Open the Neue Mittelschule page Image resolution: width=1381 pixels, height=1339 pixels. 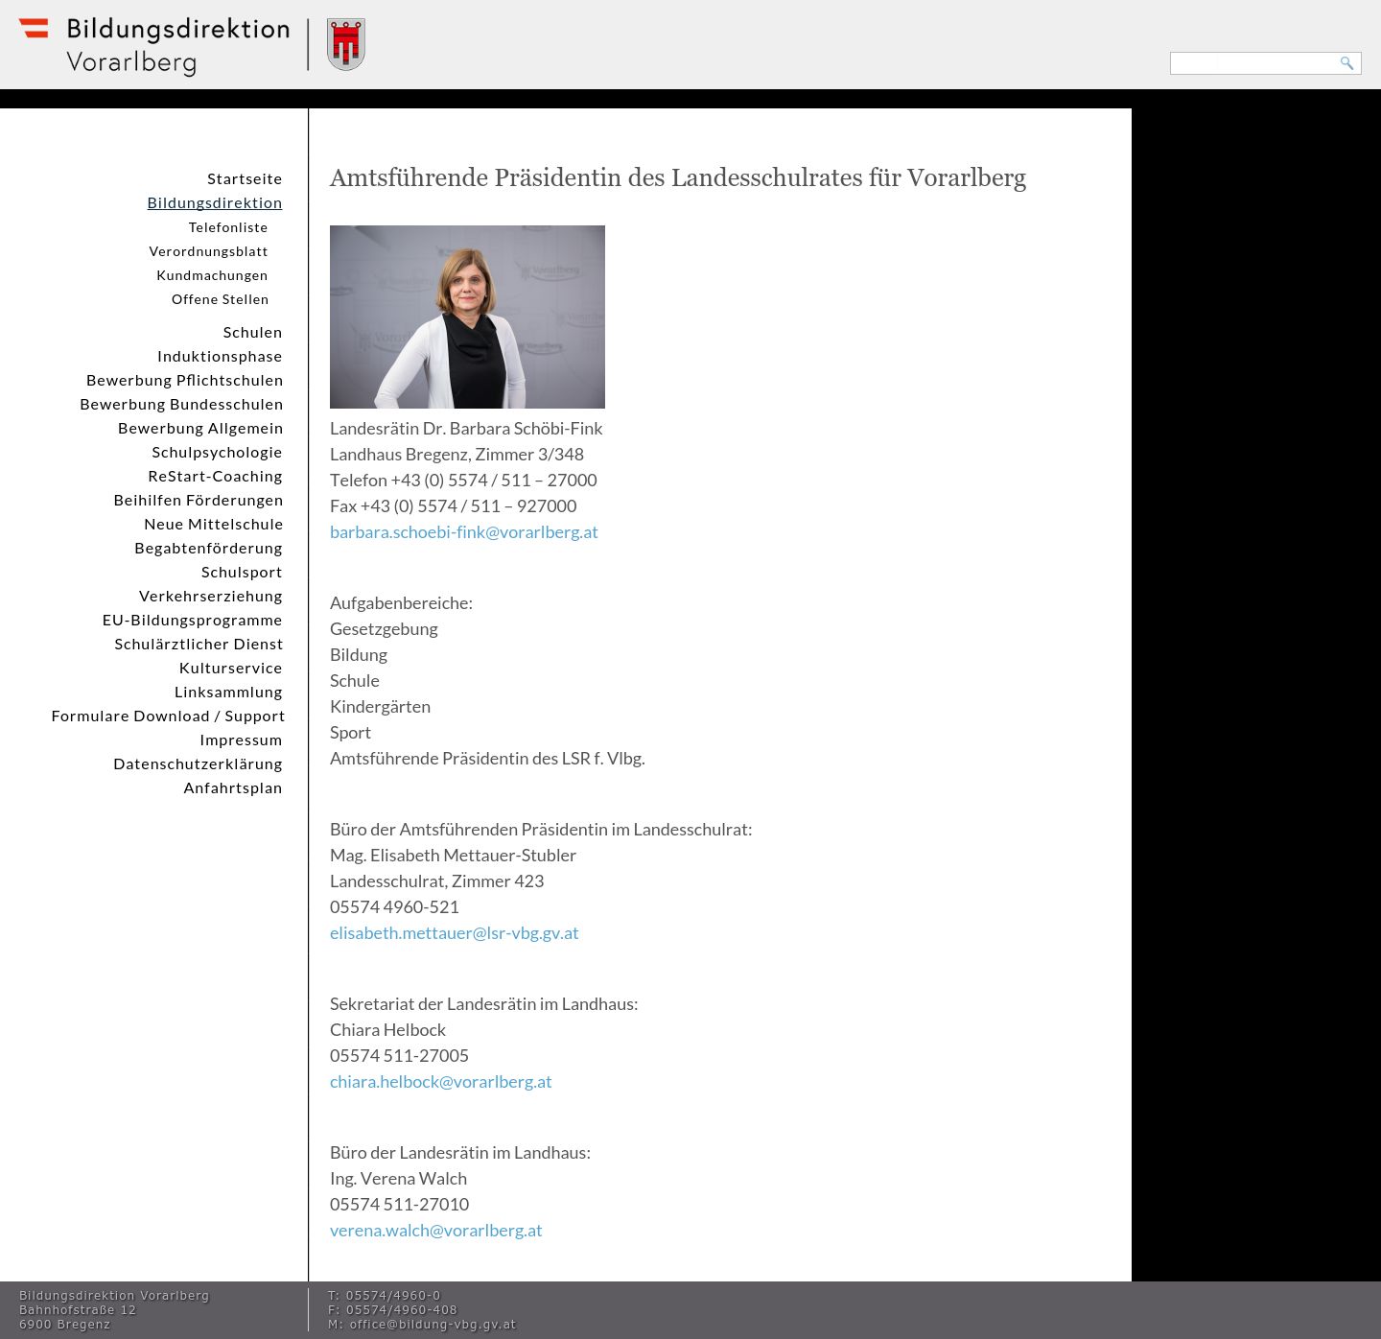tap(214, 524)
